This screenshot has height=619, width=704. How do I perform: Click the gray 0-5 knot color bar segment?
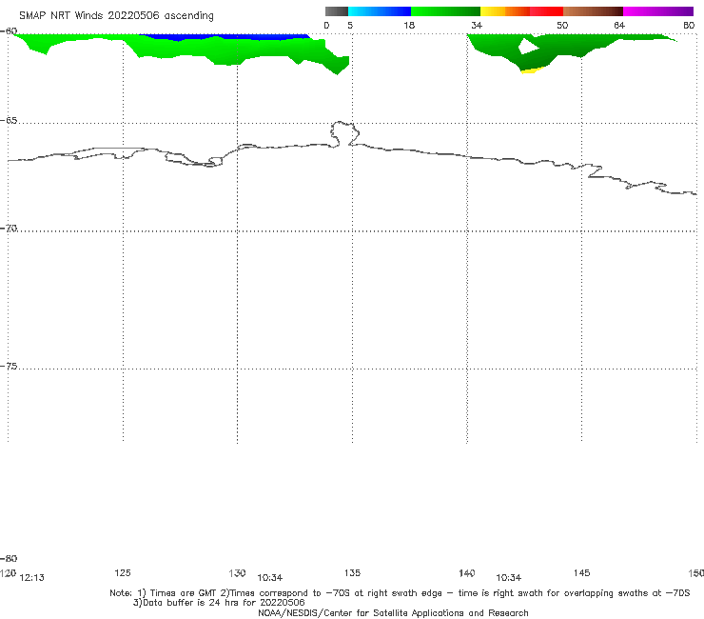(x=336, y=11)
